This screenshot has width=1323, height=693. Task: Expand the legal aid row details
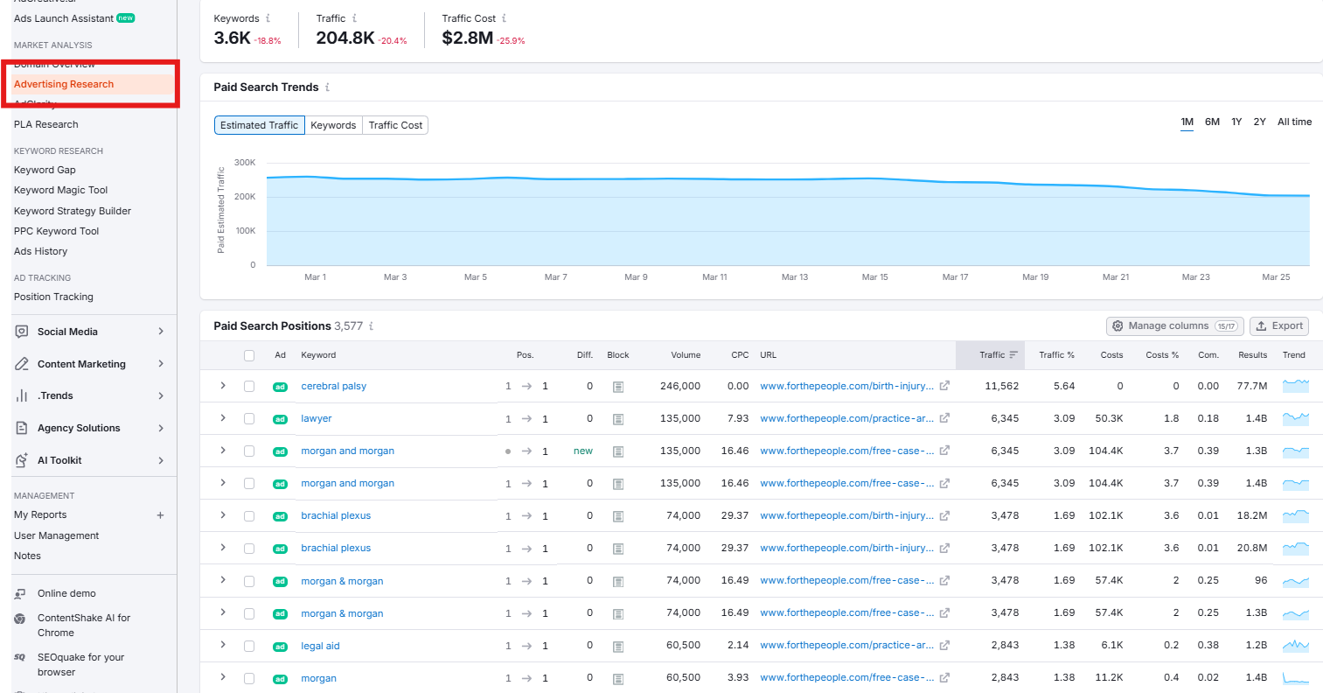pyautogui.click(x=223, y=645)
